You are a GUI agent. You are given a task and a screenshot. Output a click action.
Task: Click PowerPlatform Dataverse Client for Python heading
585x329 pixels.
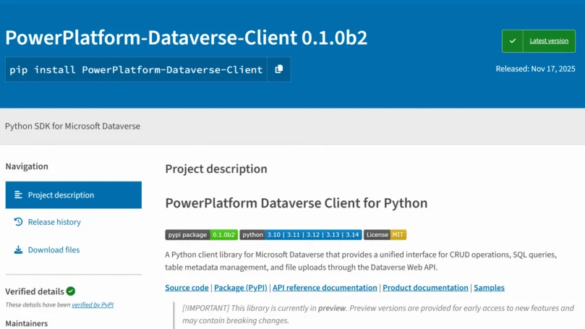click(296, 203)
